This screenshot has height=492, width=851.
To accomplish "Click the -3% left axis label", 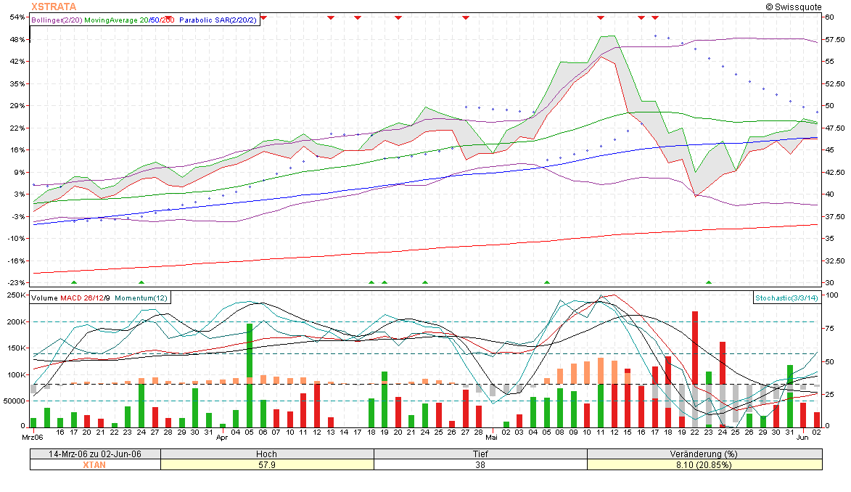I will click(17, 216).
